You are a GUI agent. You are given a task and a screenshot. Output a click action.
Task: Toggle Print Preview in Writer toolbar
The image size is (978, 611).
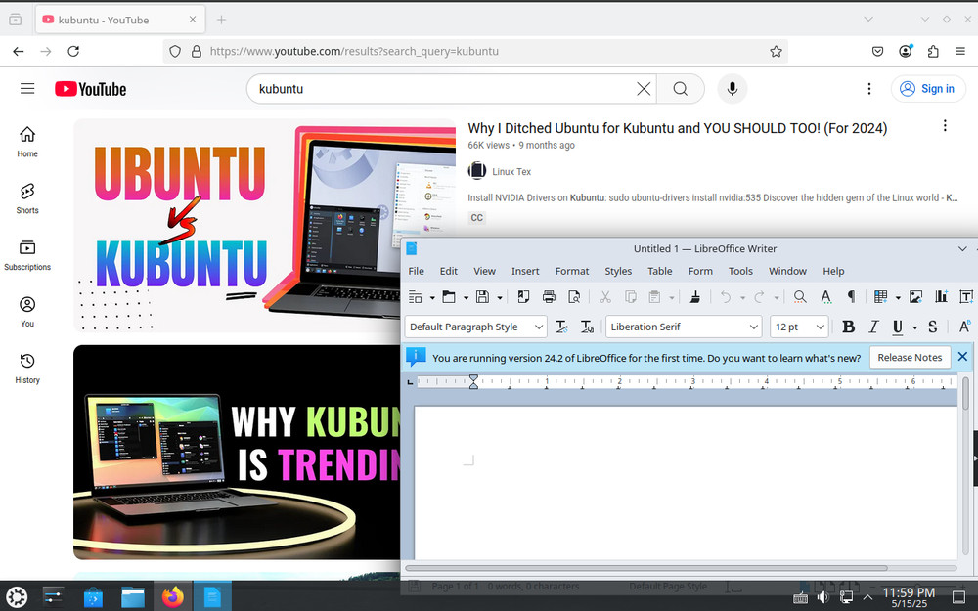pyautogui.click(x=574, y=297)
